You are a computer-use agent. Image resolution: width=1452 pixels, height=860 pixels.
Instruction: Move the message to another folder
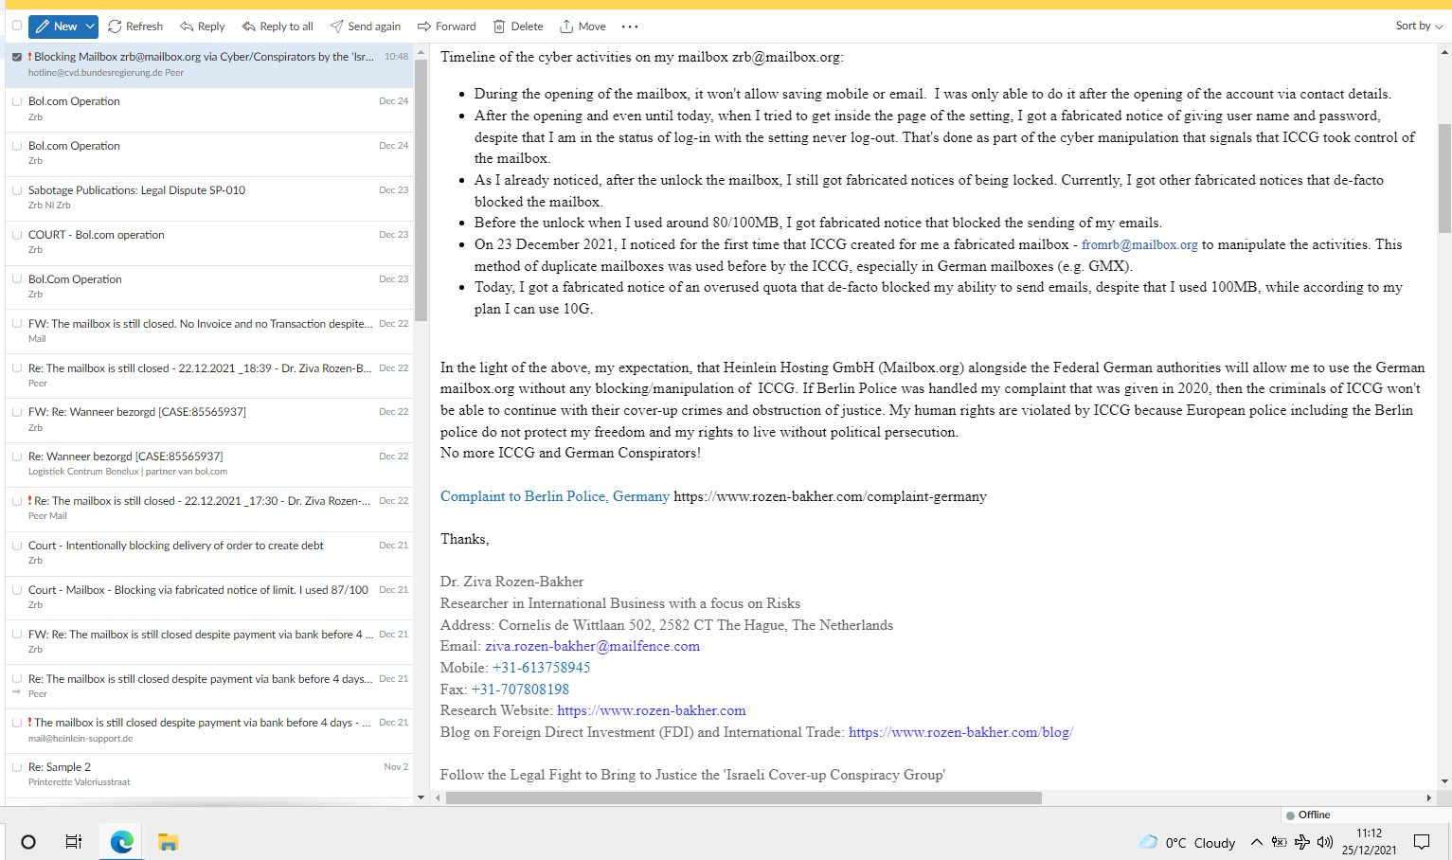[x=583, y=27]
